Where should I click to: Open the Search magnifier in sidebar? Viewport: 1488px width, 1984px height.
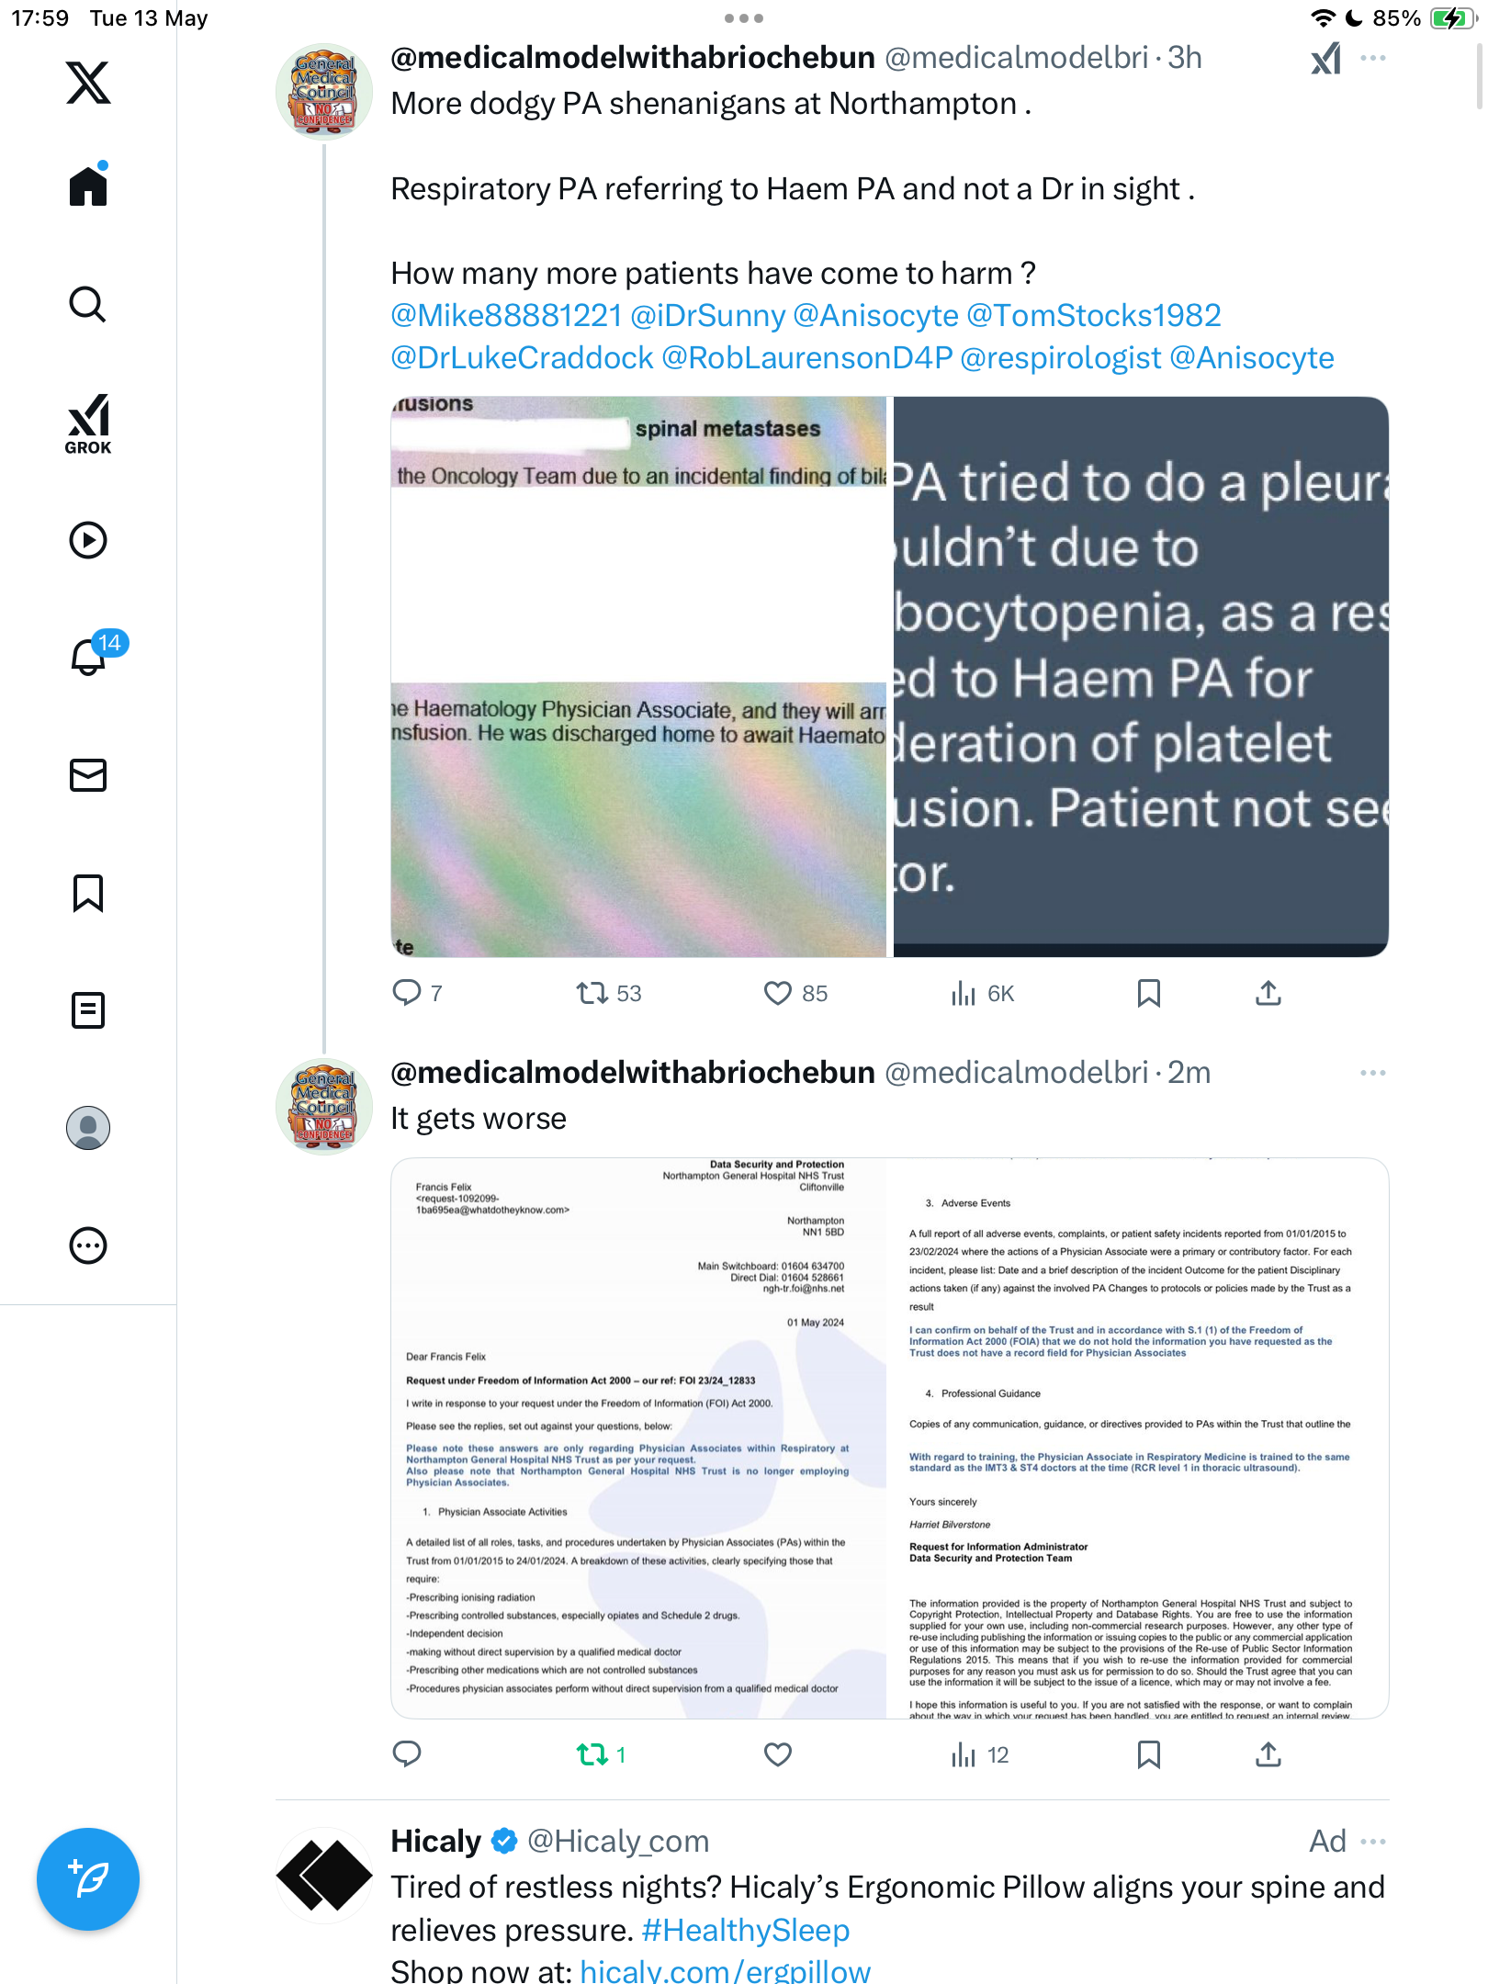pos(88,304)
